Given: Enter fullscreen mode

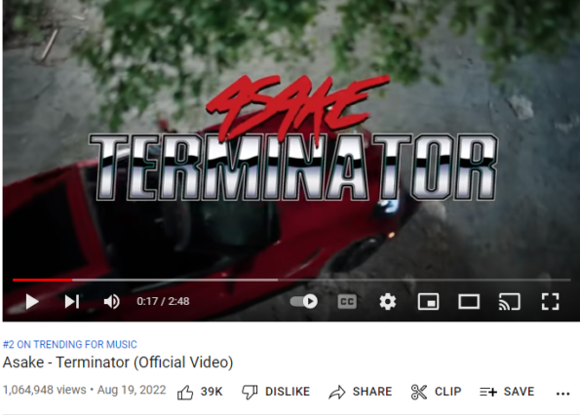Looking at the screenshot, I should coord(550,302).
